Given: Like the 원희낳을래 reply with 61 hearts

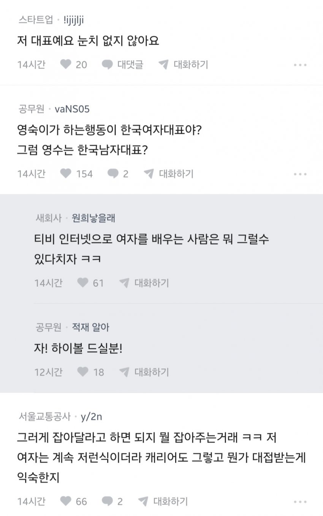Looking at the screenshot, I should coord(83,283).
